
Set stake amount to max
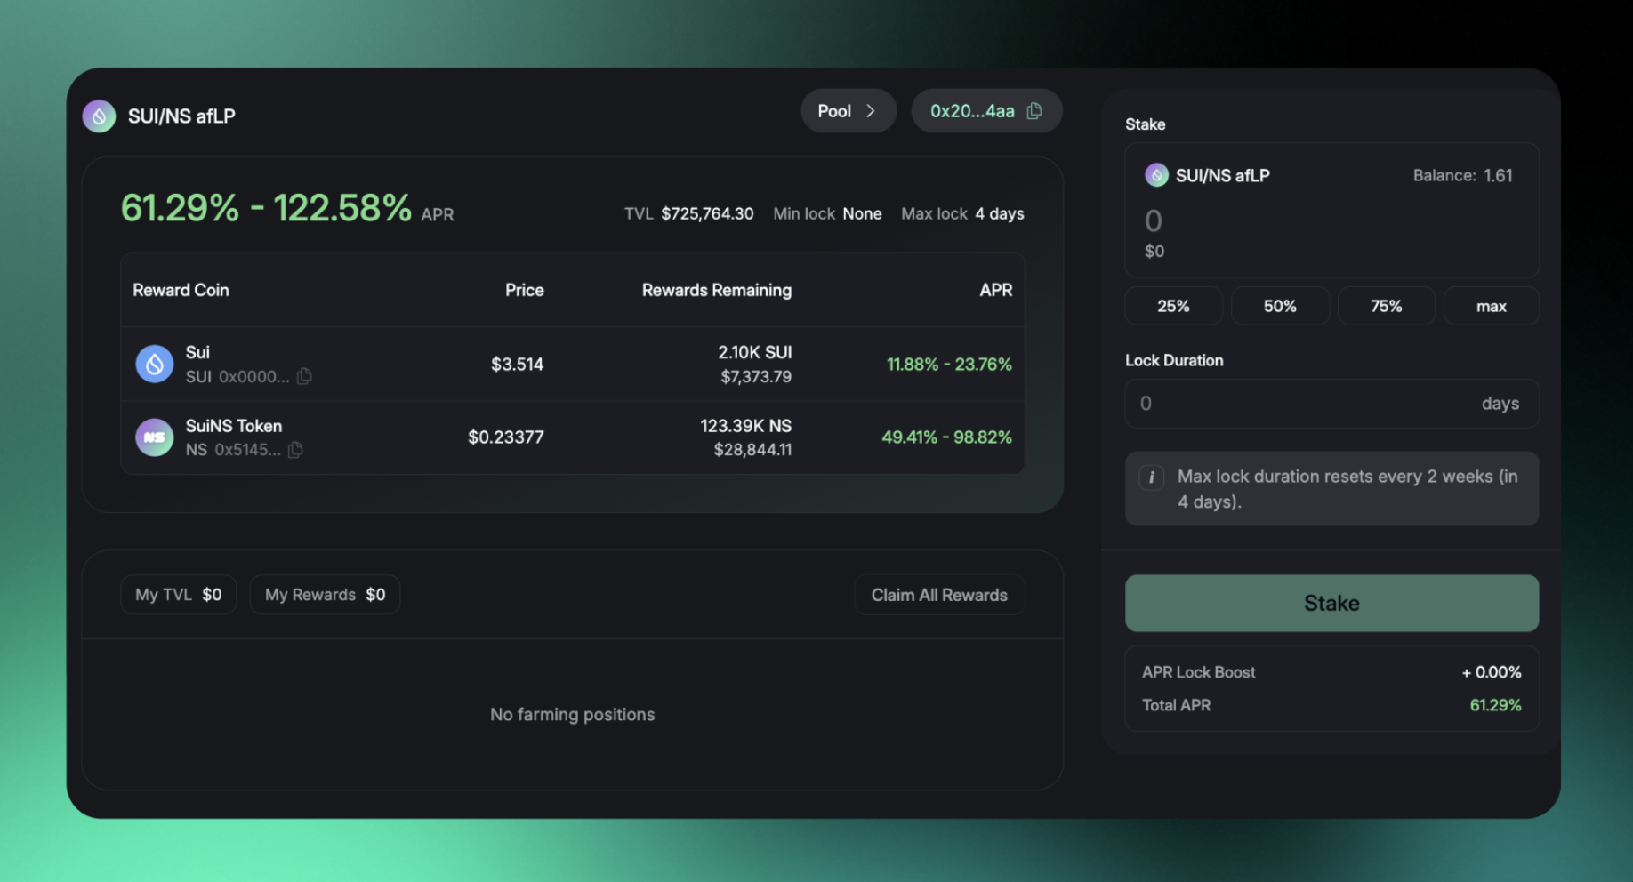[x=1491, y=307]
